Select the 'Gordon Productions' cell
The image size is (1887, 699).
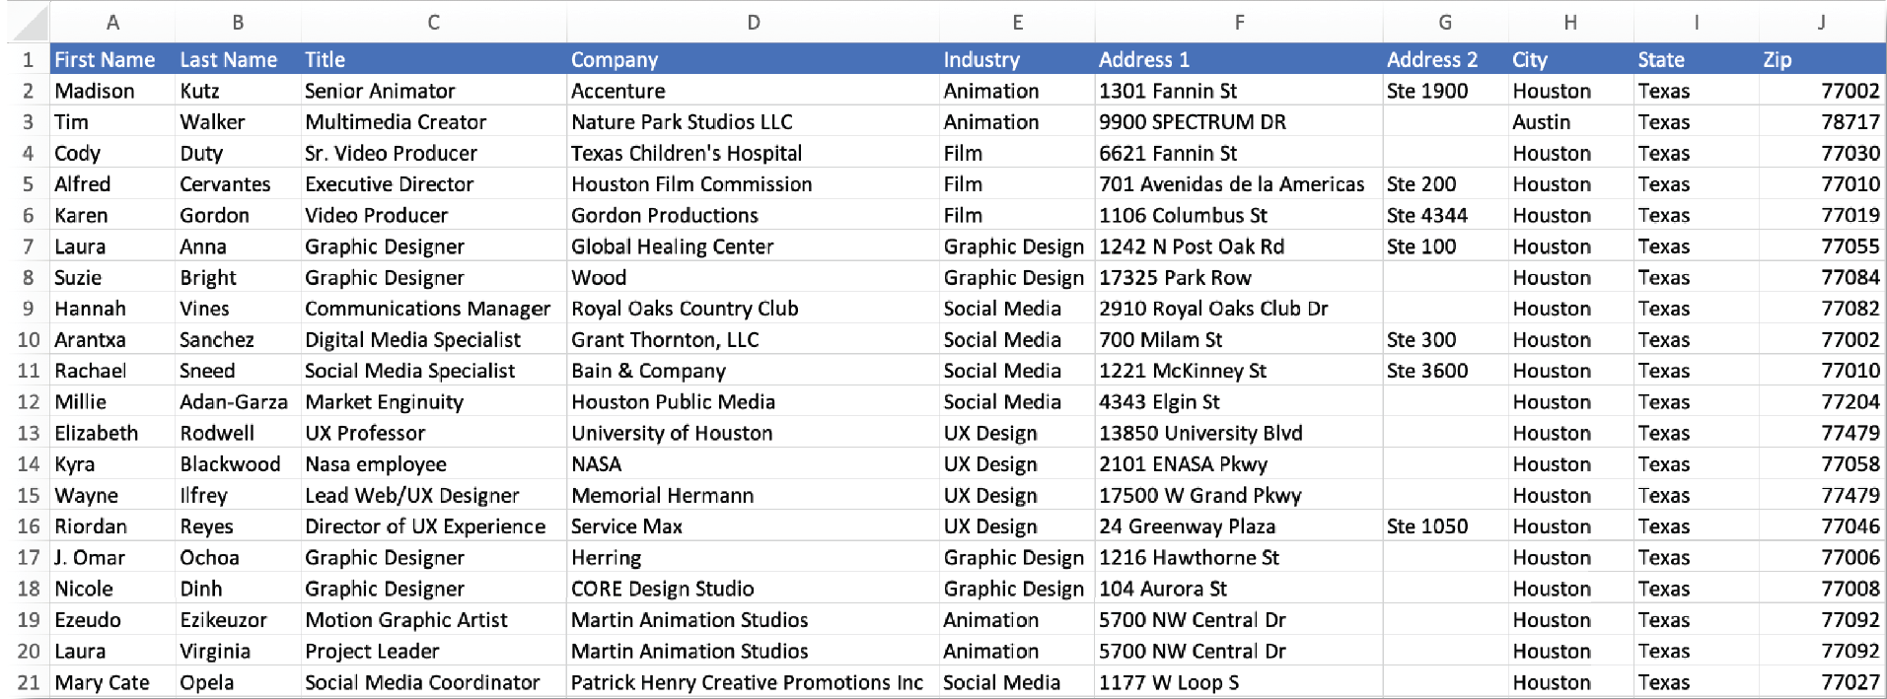point(754,215)
